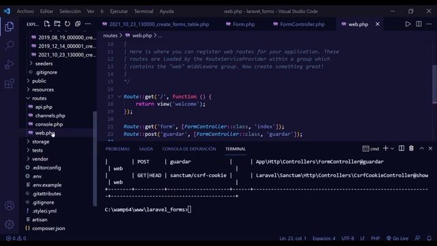This screenshot has height=246, width=437.
Task: Refresh the Explorer file tree
Action: coord(68,24)
